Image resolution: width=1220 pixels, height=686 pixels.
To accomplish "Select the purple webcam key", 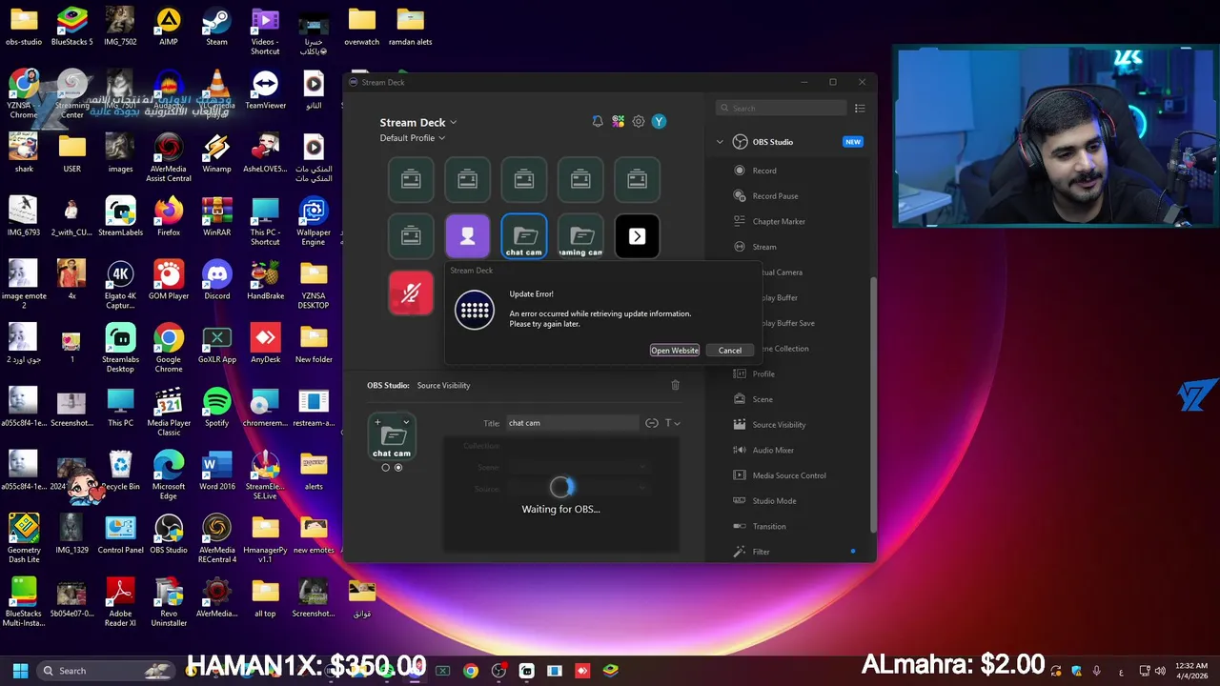I will click(x=467, y=236).
